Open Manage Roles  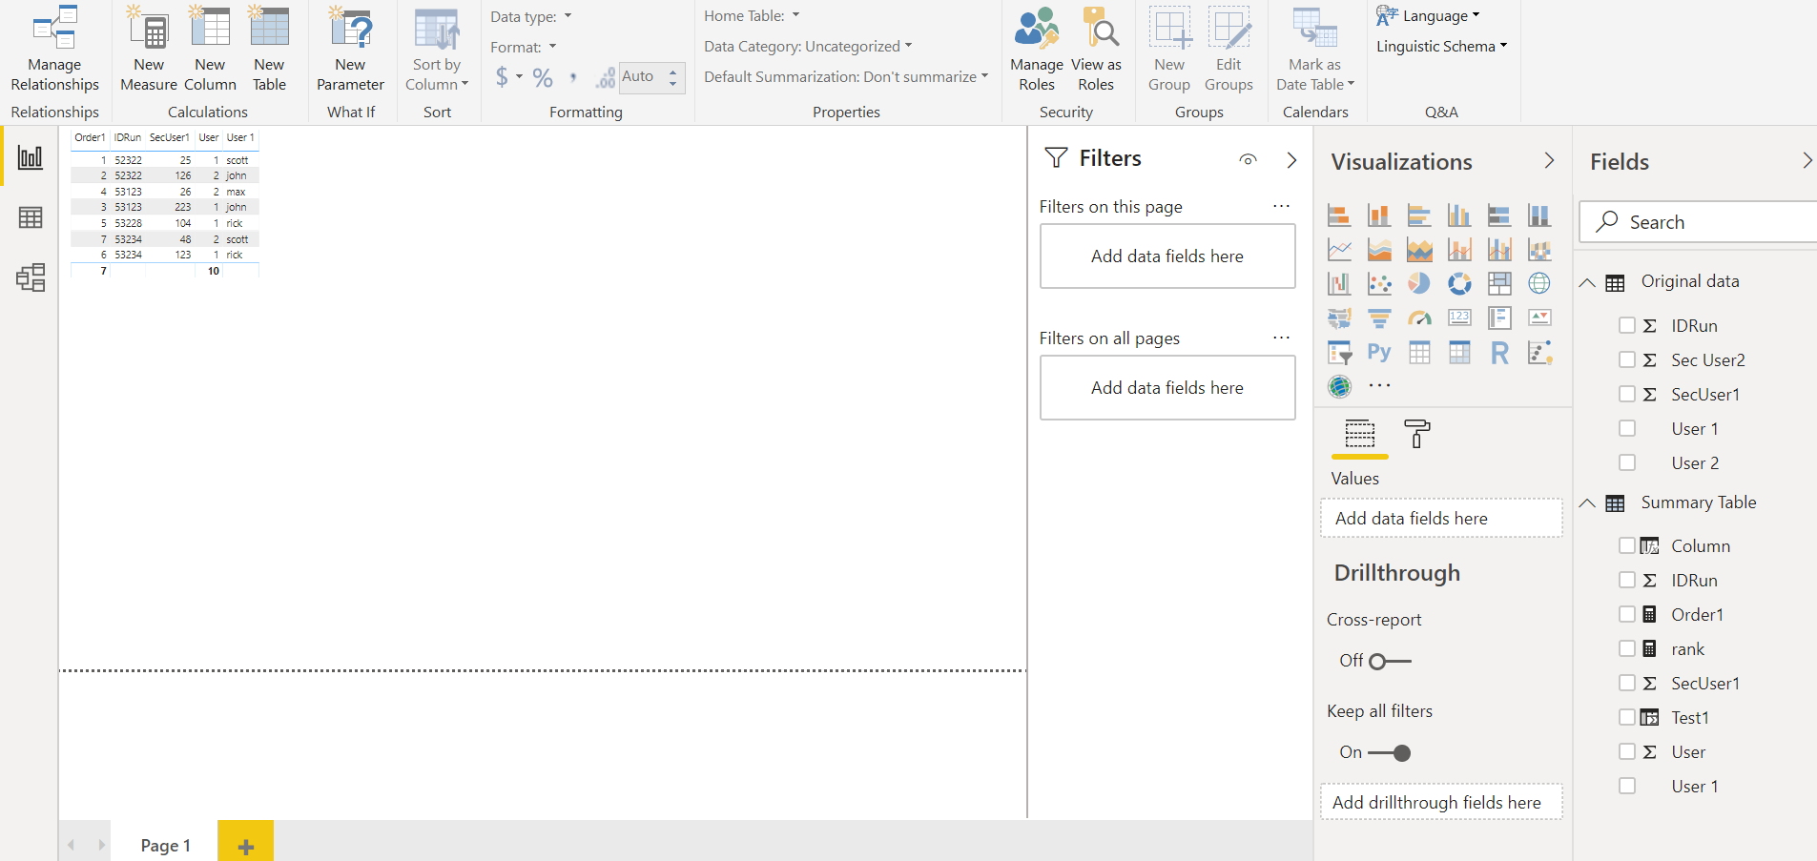tap(1037, 50)
